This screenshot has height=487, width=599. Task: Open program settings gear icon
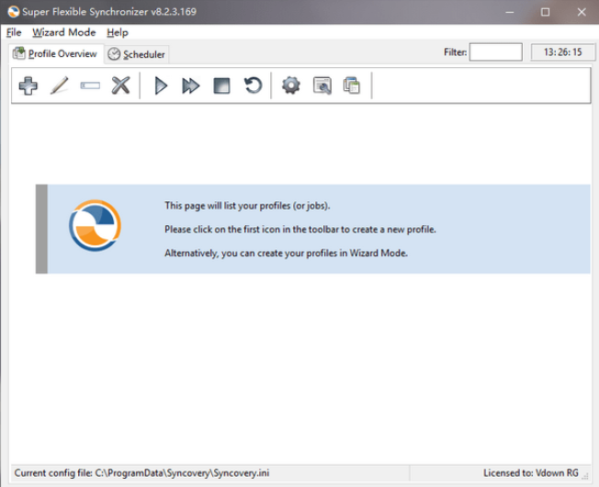(291, 85)
